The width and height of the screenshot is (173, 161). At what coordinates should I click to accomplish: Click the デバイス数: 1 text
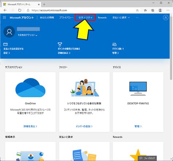(x=118, y=49)
